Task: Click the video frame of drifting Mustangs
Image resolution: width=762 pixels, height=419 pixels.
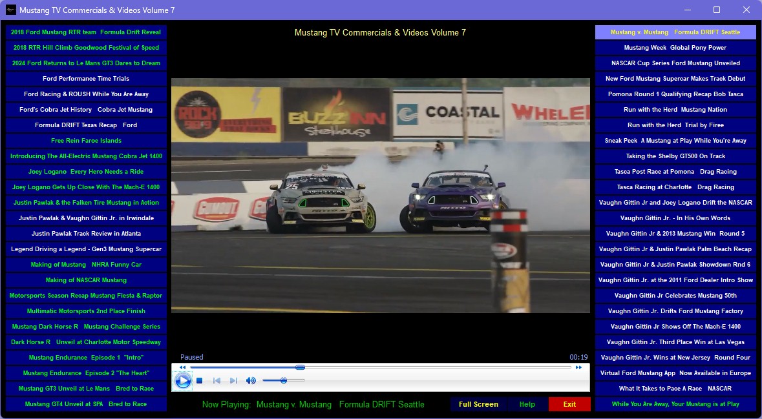Action: tap(381, 196)
